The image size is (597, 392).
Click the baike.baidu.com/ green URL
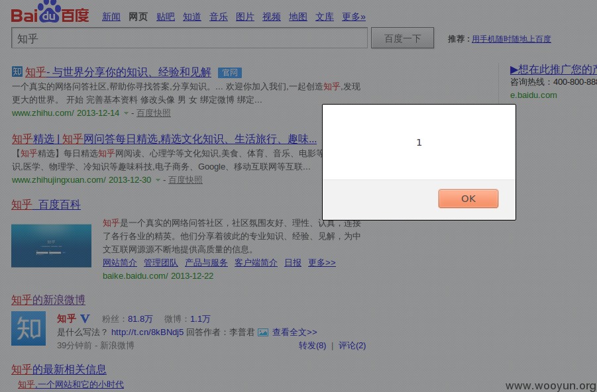coord(135,276)
